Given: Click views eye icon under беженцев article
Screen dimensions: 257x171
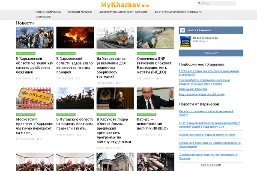Looking at the screenshot, I should click(36, 78).
